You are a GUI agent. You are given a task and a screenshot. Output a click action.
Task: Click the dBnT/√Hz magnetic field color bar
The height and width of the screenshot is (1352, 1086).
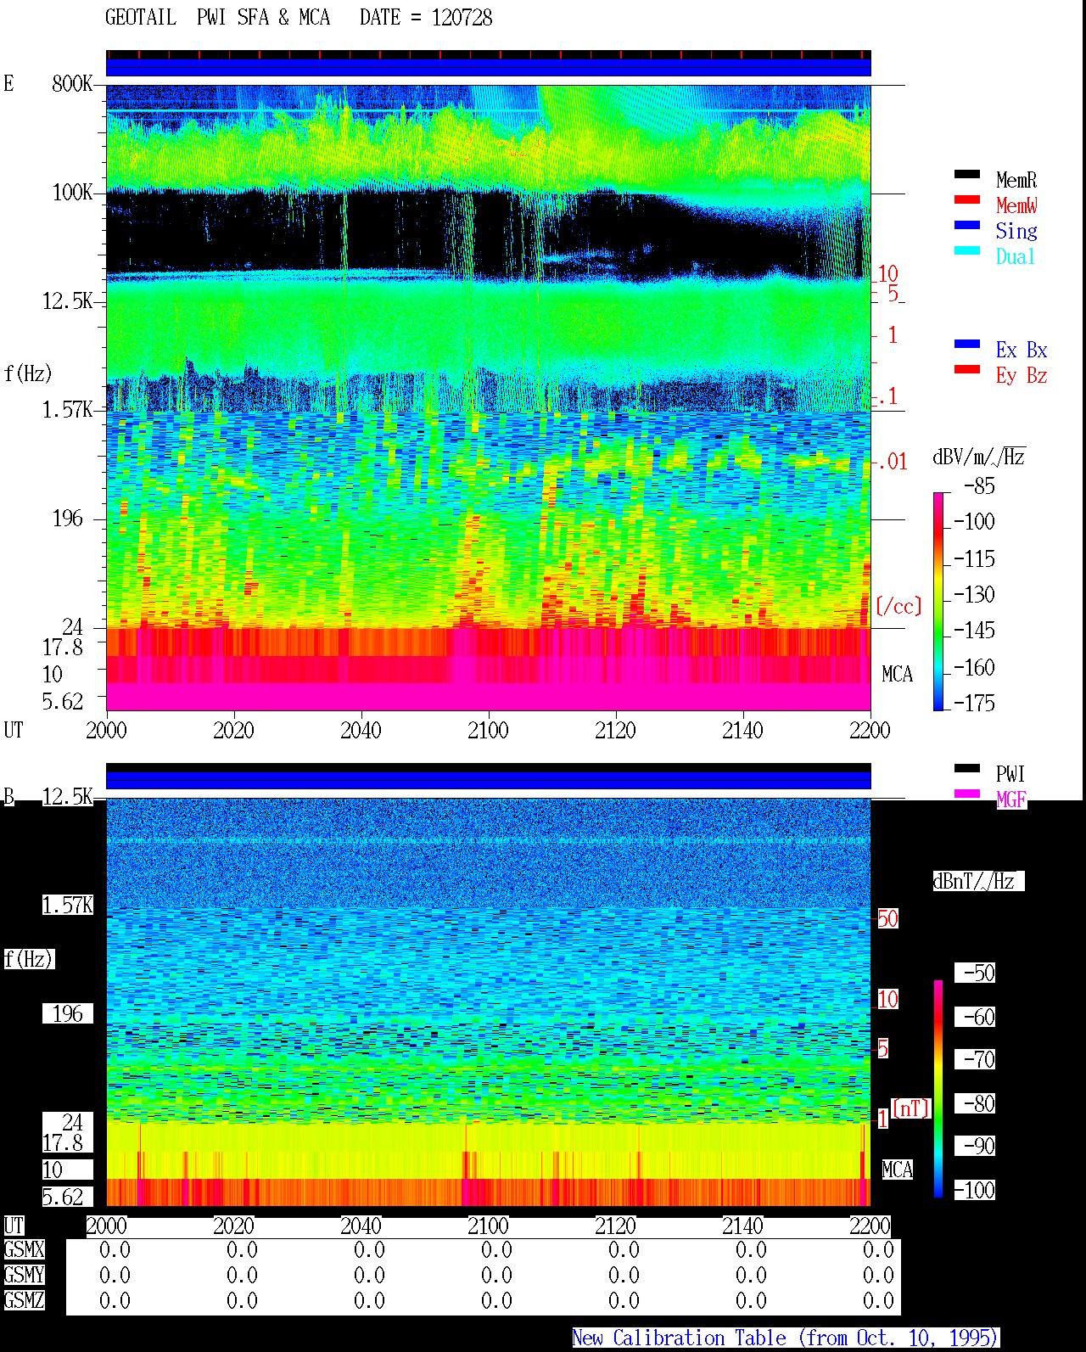tap(938, 1089)
